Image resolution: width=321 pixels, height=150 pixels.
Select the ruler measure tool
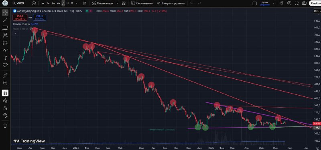pos(5,75)
